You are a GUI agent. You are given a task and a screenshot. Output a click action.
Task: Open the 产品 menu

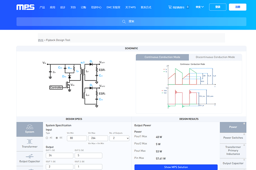(42, 7)
